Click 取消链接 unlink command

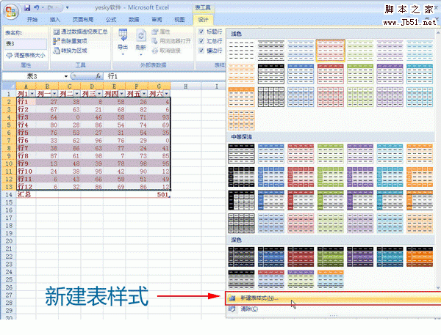click(x=166, y=51)
